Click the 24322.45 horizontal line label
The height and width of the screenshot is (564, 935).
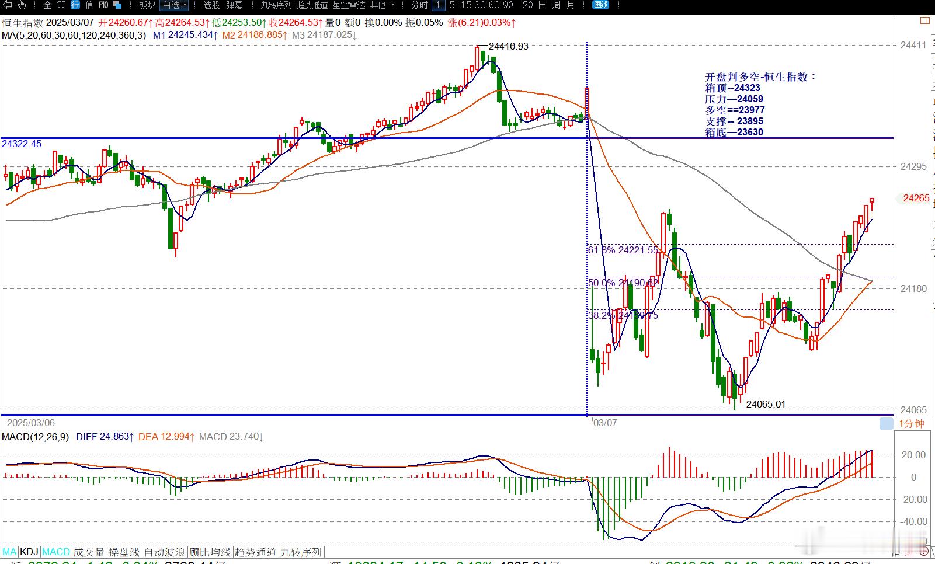point(22,144)
